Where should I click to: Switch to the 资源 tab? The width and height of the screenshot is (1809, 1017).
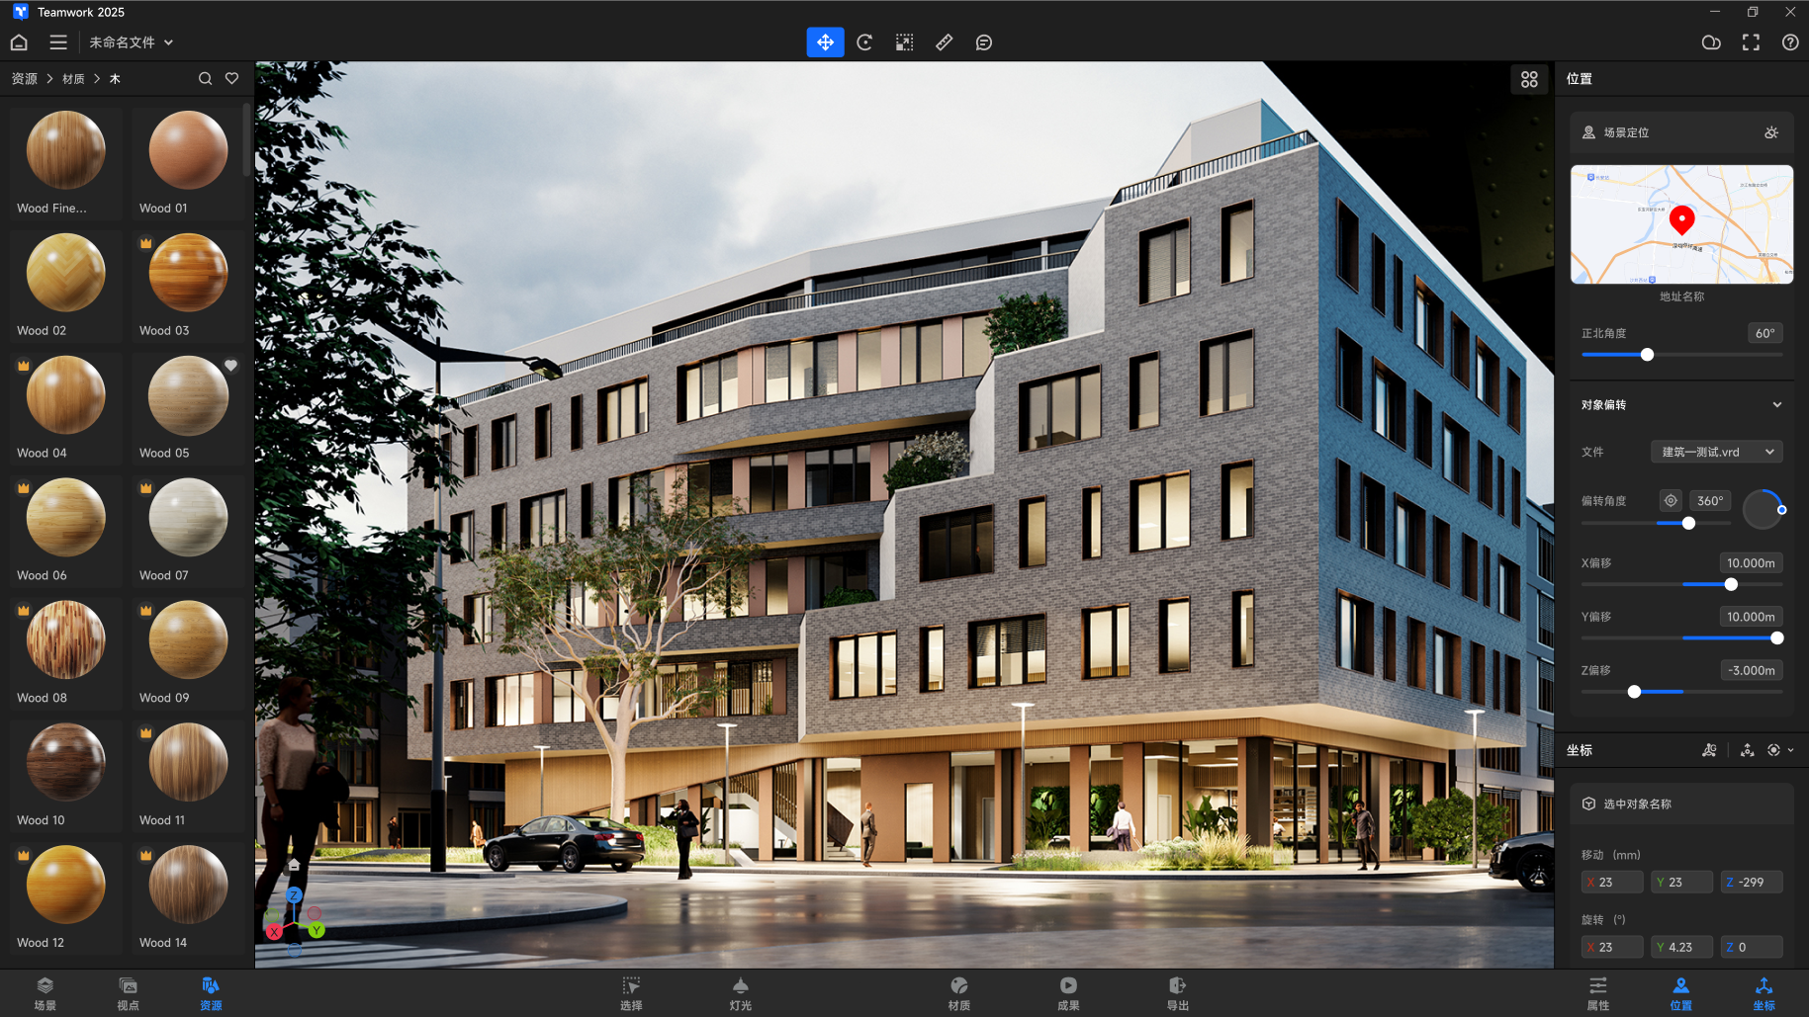coord(211,993)
